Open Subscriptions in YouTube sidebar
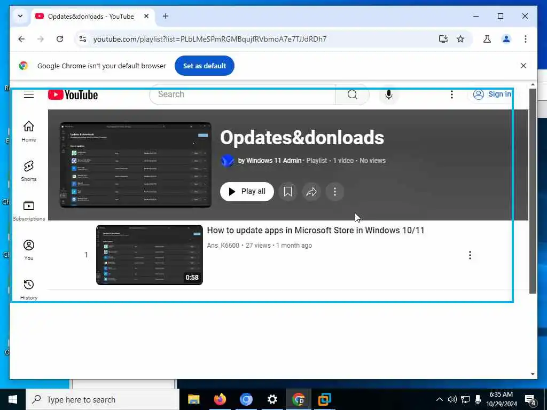This screenshot has height=410, width=547. click(29, 210)
